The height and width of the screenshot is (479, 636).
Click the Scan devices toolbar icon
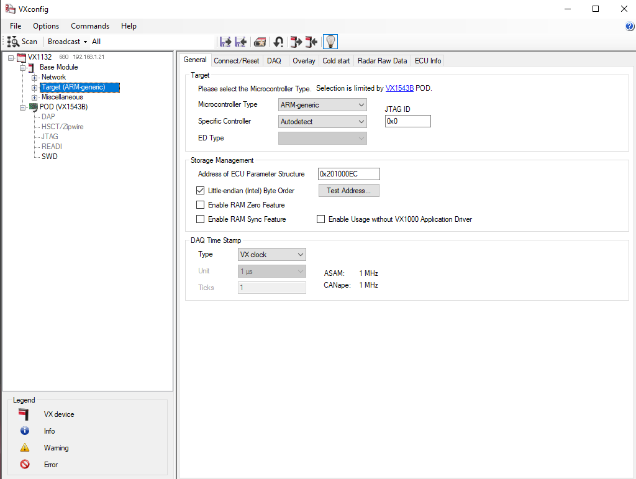tap(14, 42)
